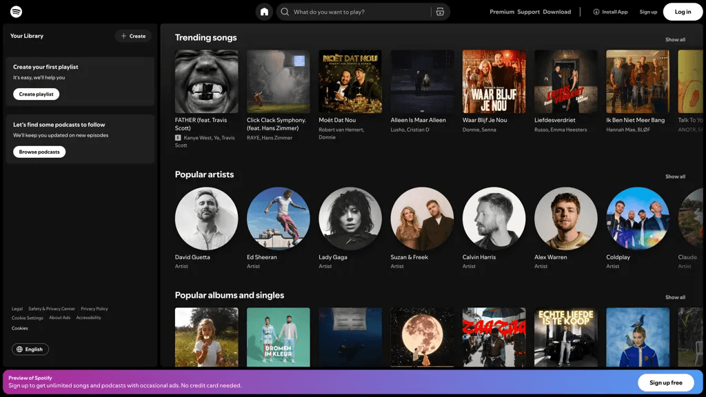Click Popular albums and singles heading
The image size is (706, 397).
point(230,295)
